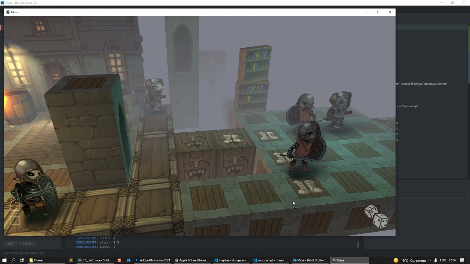
Task: Open Task View on the taskbar
Action: [22, 260]
